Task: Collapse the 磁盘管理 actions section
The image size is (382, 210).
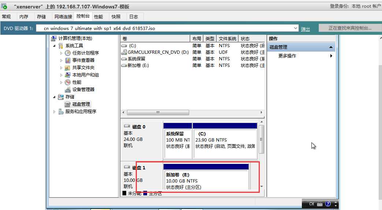Action: 331,47
